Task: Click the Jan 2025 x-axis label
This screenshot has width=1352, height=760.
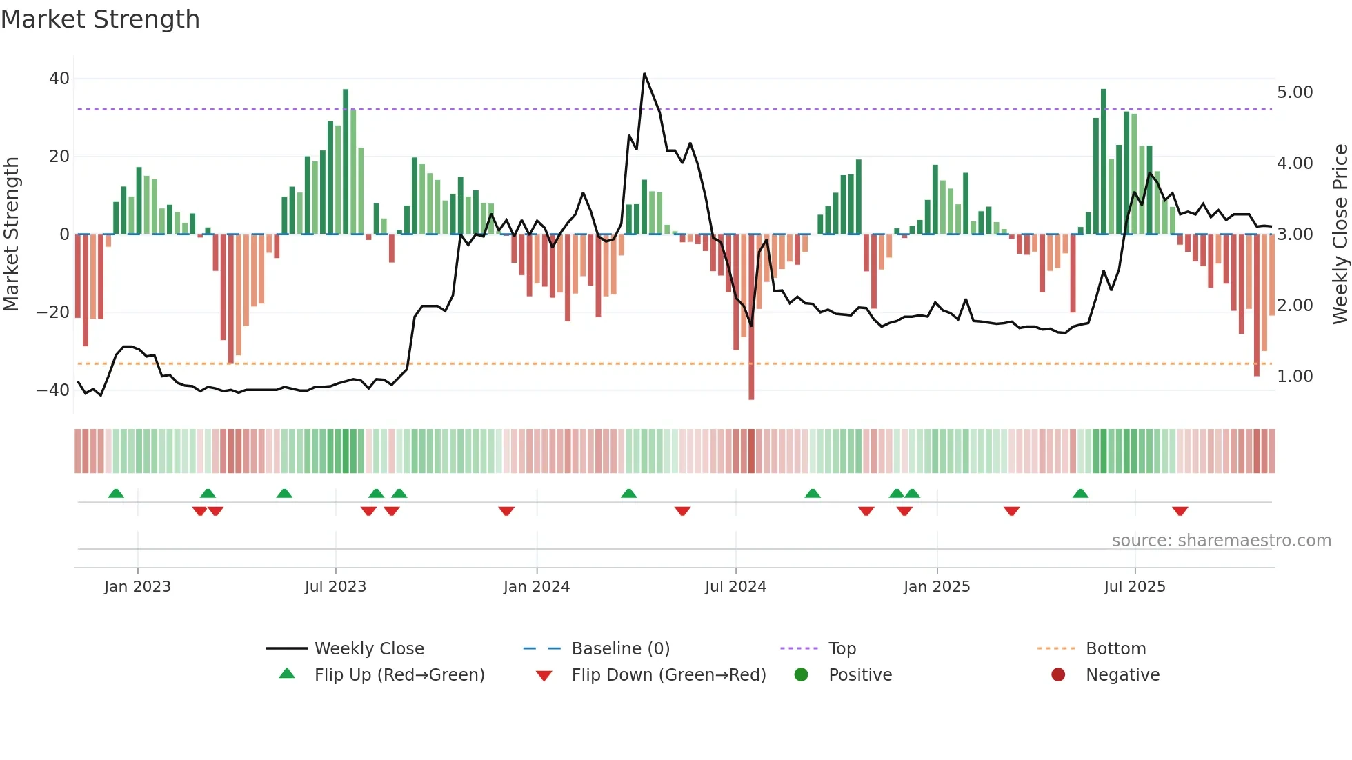Action: [936, 587]
